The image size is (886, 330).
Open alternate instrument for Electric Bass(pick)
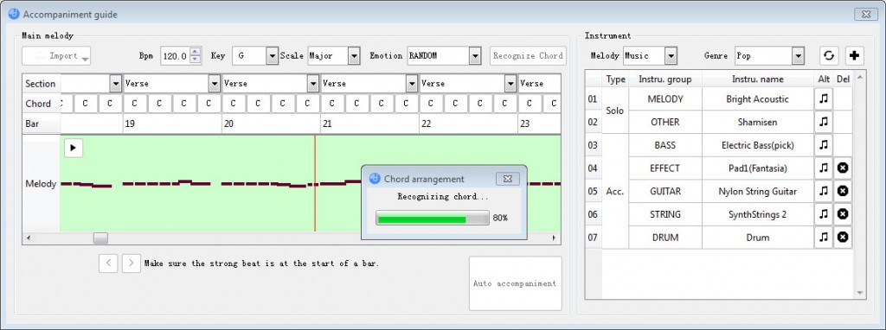(x=824, y=145)
